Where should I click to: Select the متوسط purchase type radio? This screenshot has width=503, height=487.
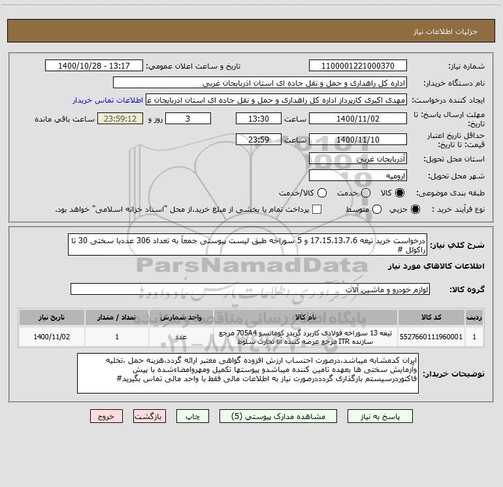(x=377, y=209)
